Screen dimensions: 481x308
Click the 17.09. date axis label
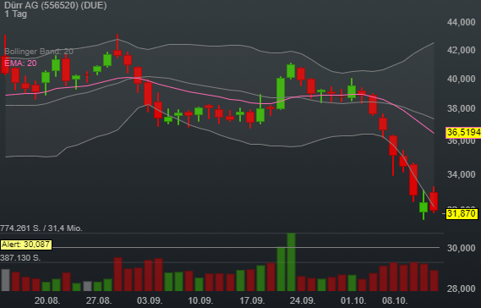252,300
